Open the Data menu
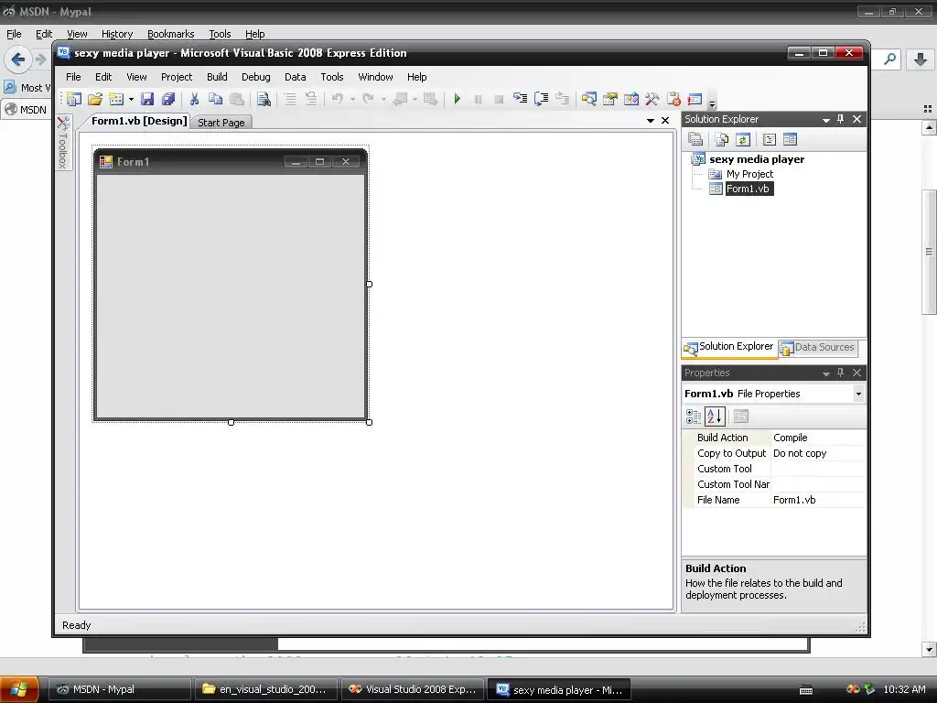The width and height of the screenshot is (937, 703). (296, 77)
